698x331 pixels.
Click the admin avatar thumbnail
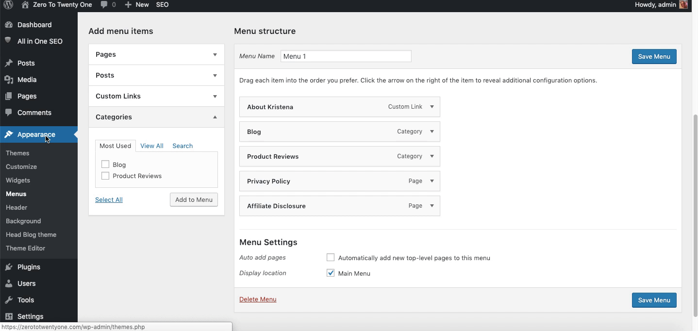click(x=683, y=5)
